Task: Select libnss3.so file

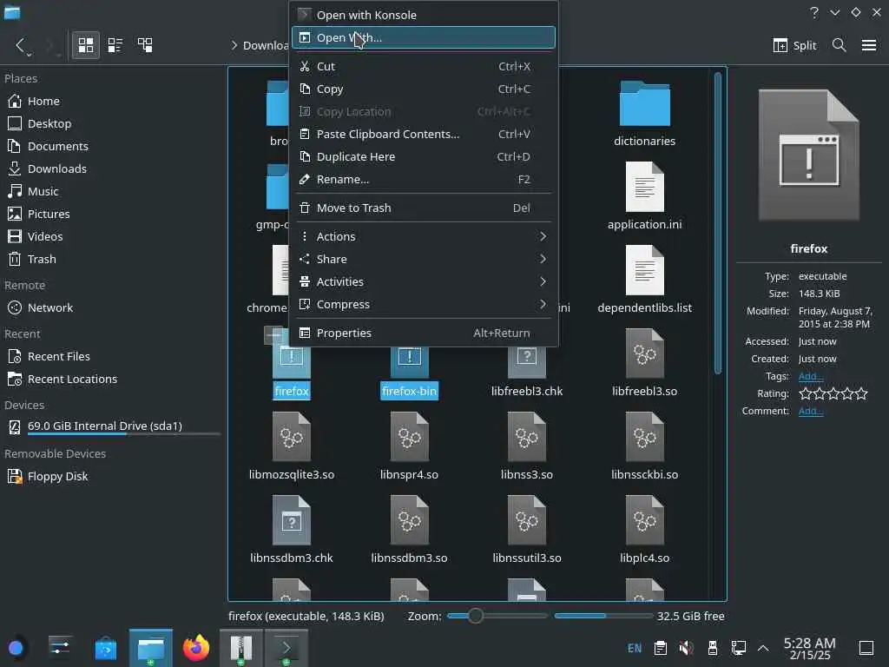Action: pos(527,447)
